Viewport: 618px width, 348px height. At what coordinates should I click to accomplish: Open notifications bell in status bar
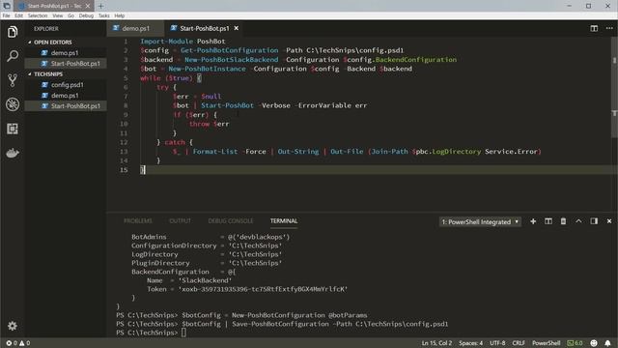tap(607, 343)
